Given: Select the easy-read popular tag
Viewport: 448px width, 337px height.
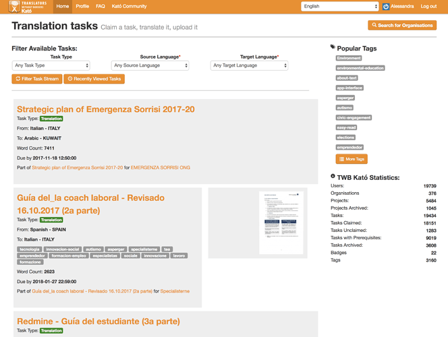Looking at the screenshot, I should point(346,127).
